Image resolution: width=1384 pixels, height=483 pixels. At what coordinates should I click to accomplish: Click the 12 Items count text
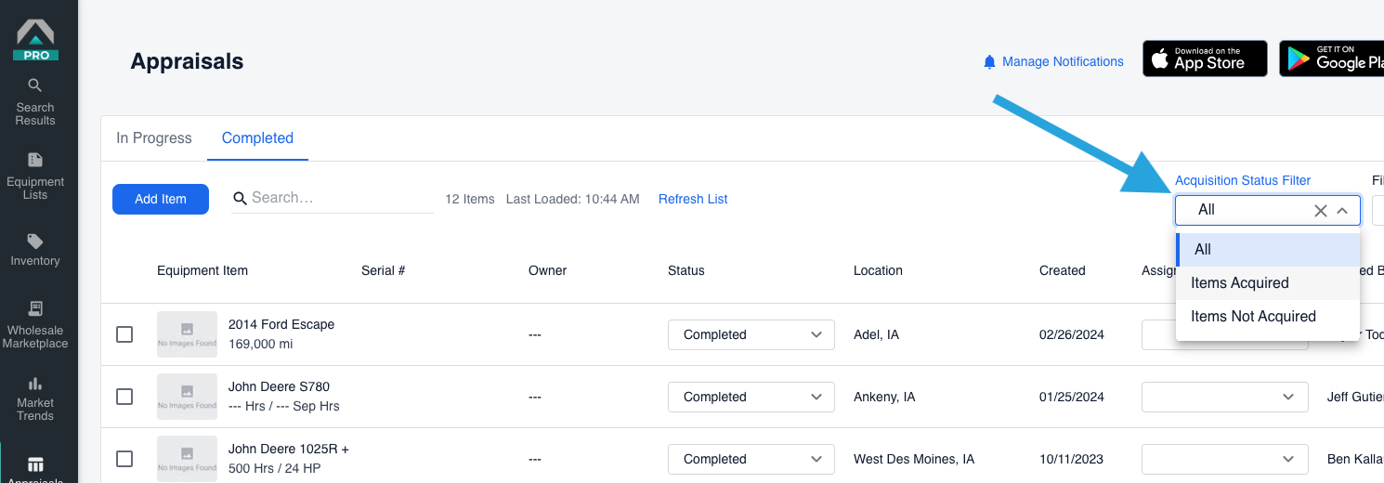470,199
